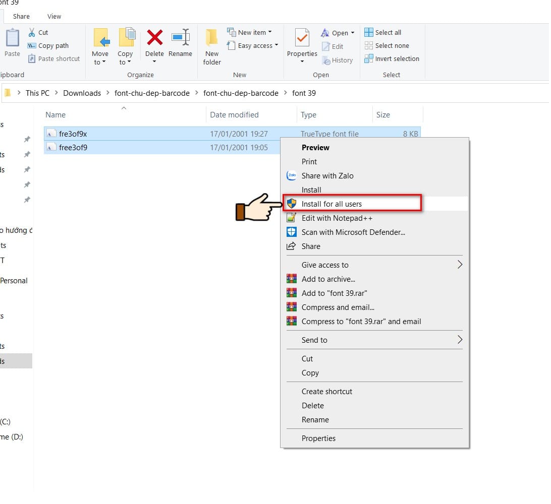Click the Microsoft Defender shield icon
Image resolution: width=551 pixels, height=504 pixels.
pos(292,232)
